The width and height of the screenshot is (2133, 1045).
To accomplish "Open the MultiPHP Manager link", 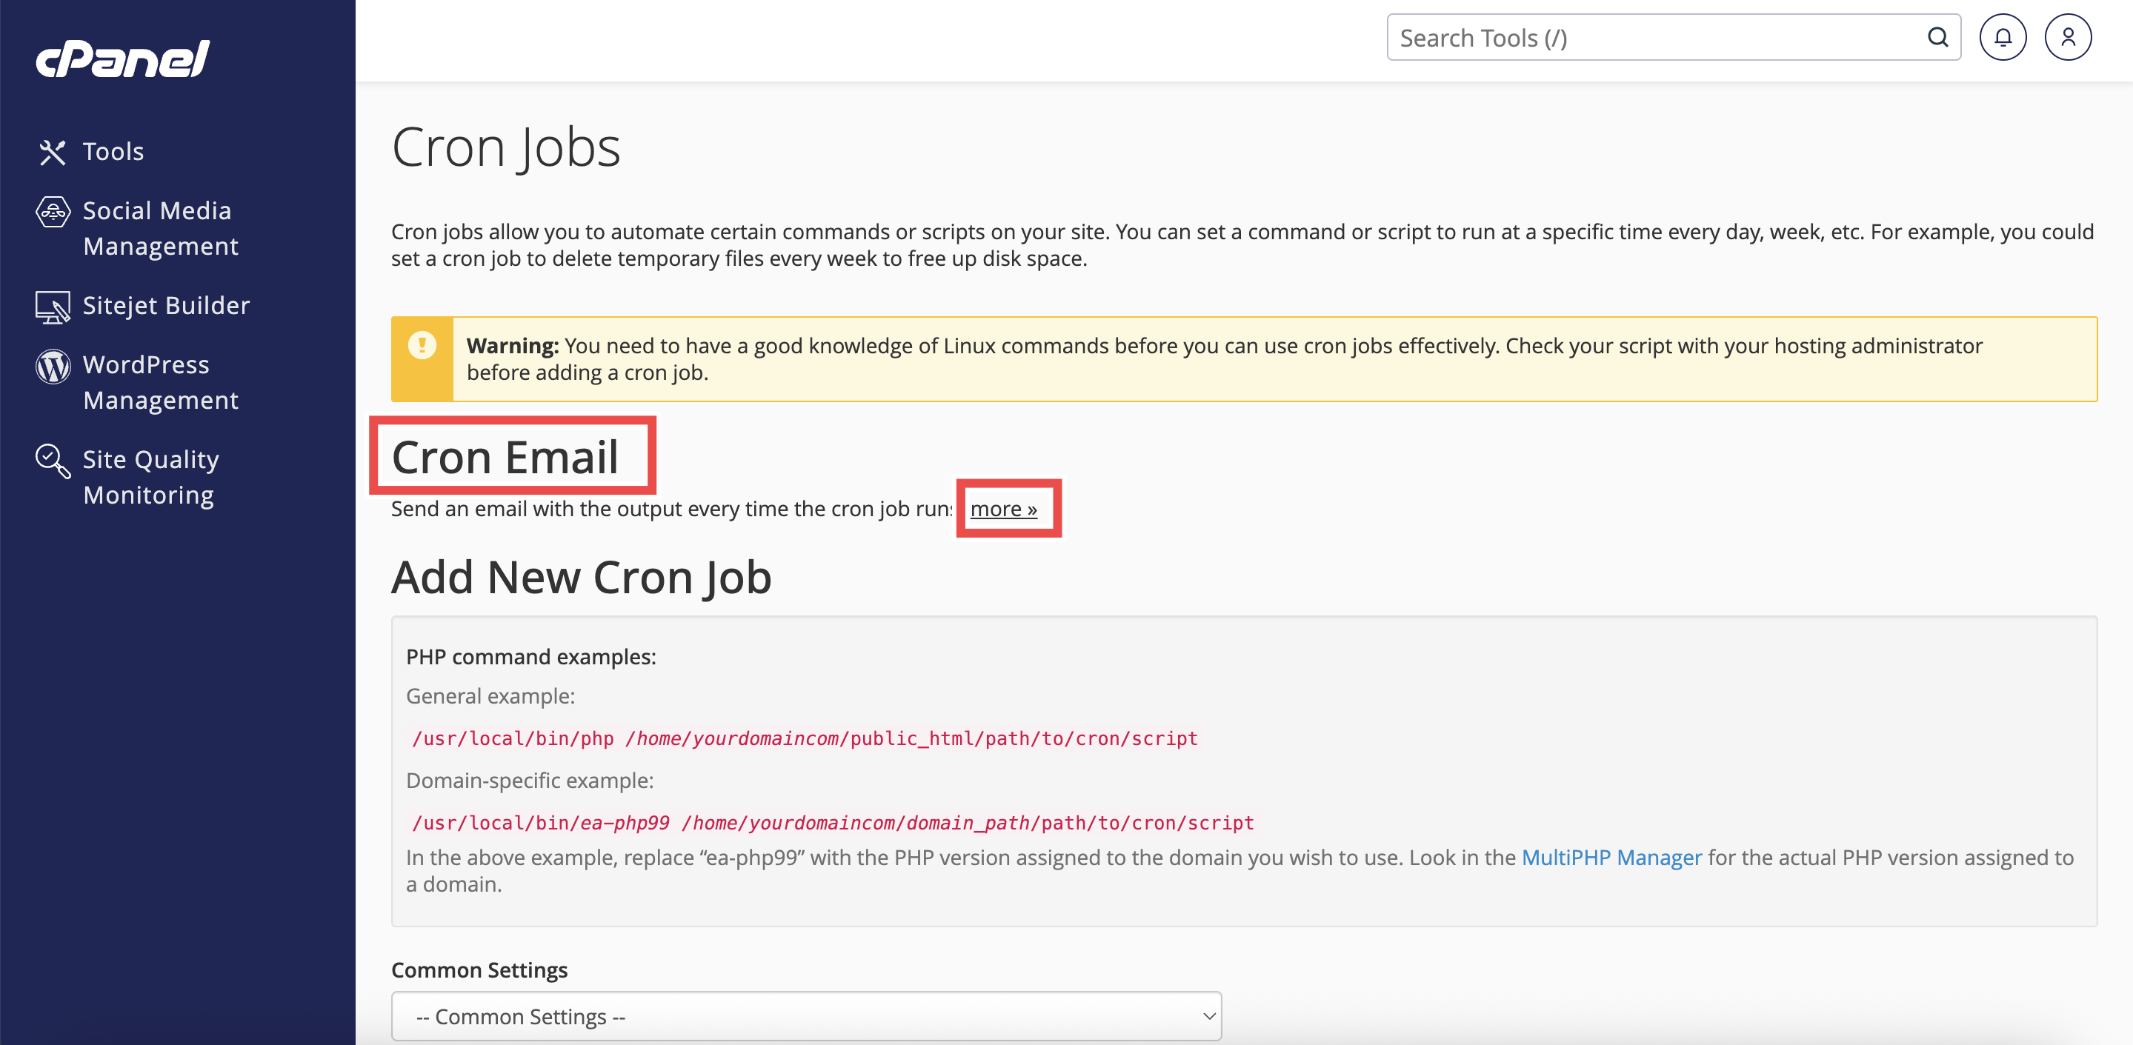I will click(1611, 857).
